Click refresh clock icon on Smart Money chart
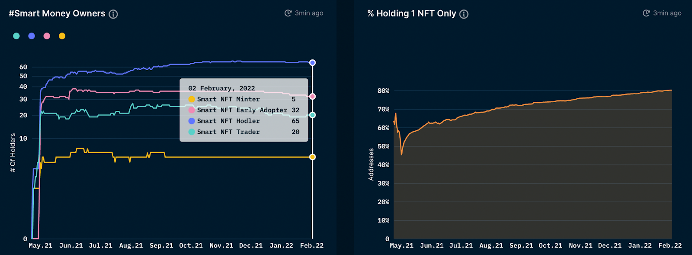 pyautogui.click(x=288, y=13)
